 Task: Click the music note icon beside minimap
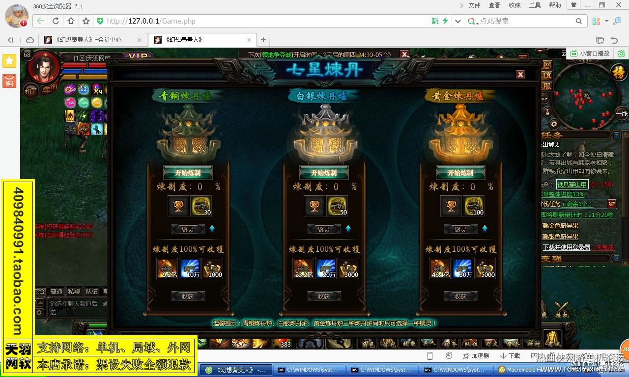[547, 112]
